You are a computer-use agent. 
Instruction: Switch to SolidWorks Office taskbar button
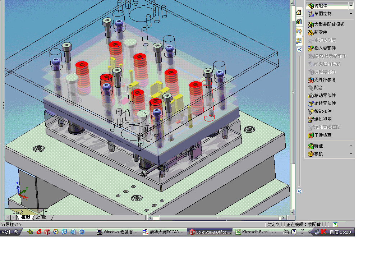click(x=210, y=232)
